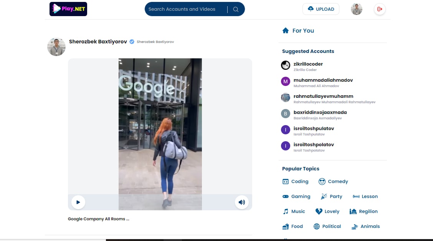Click the logout icon in header

coord(380,9)
